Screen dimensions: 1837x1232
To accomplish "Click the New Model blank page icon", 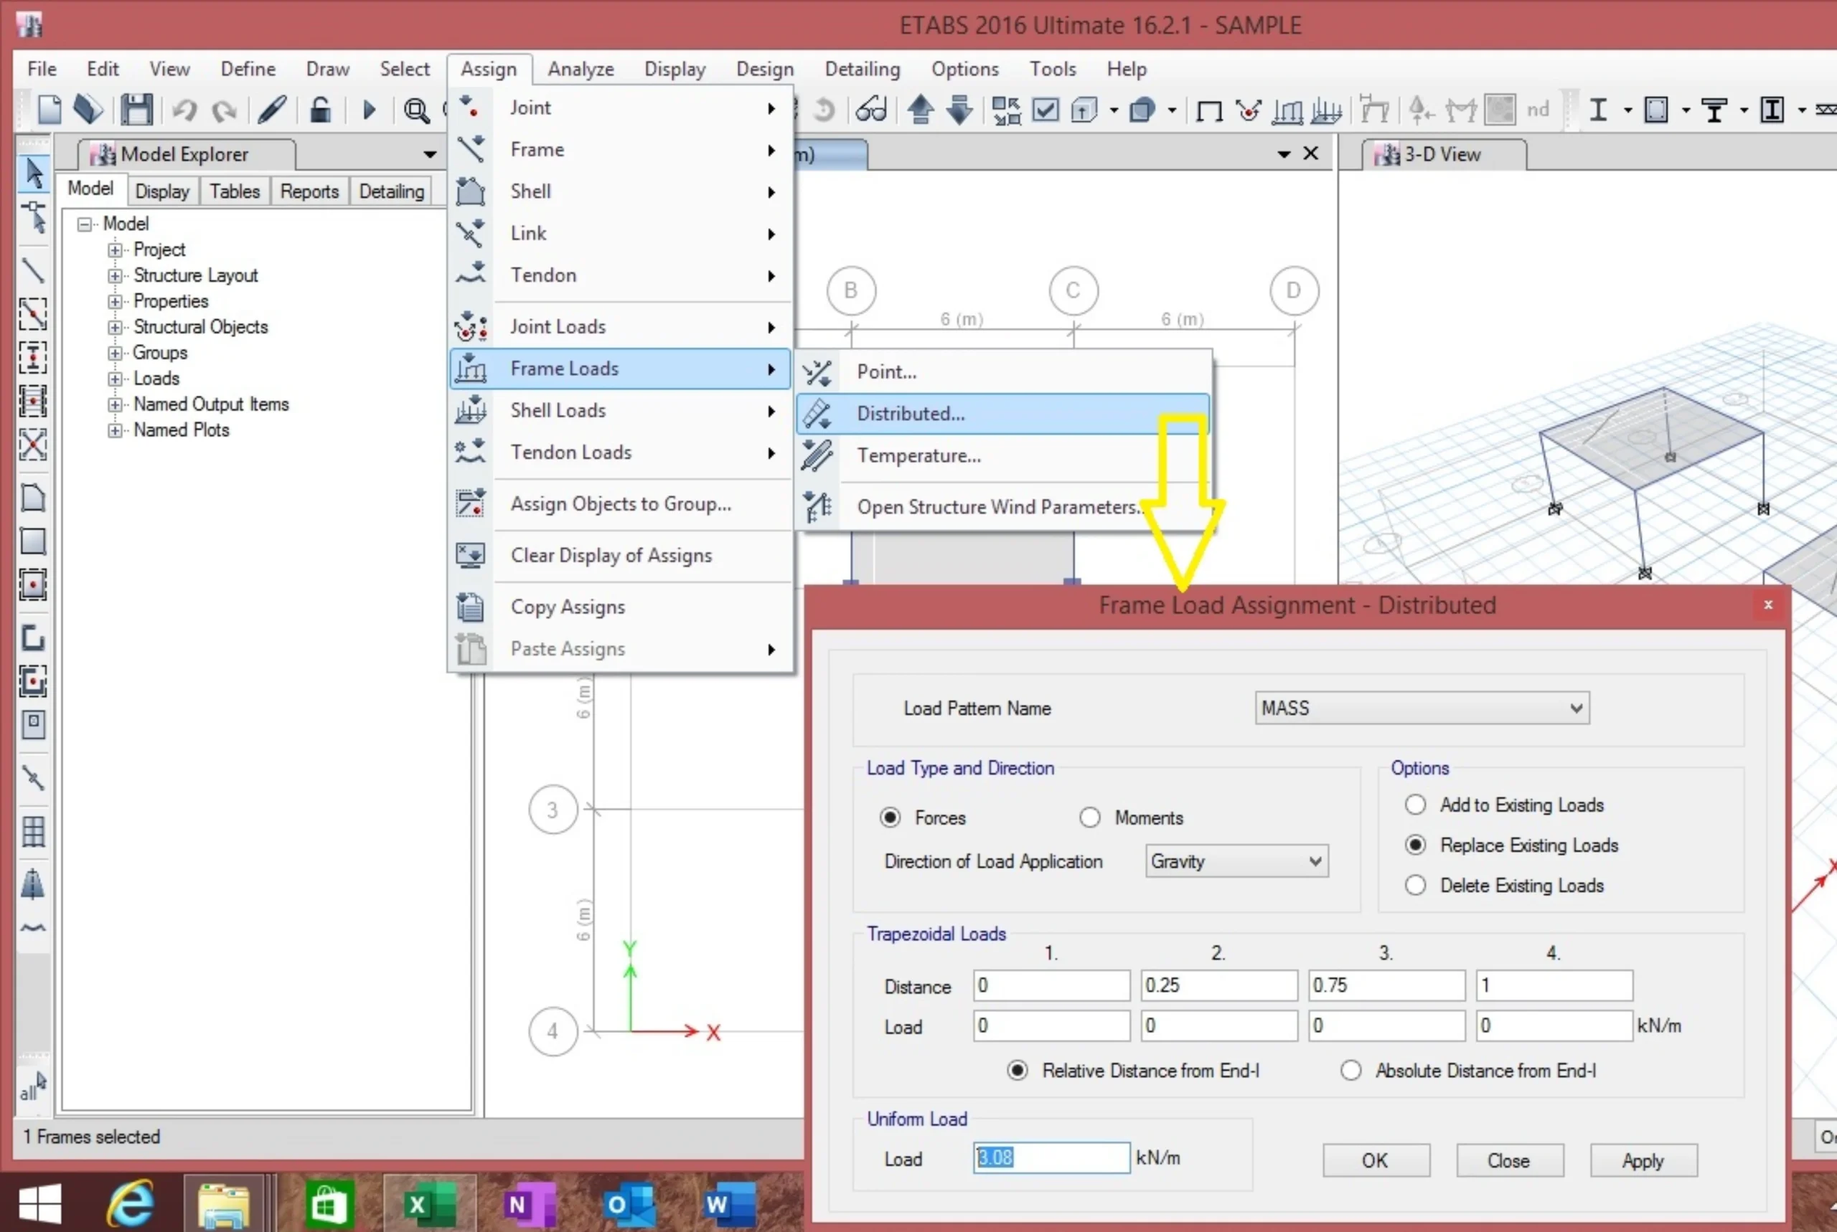I will tap(49, 110).
